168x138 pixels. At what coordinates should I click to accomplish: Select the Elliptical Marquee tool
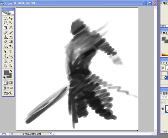click(5, 18)
